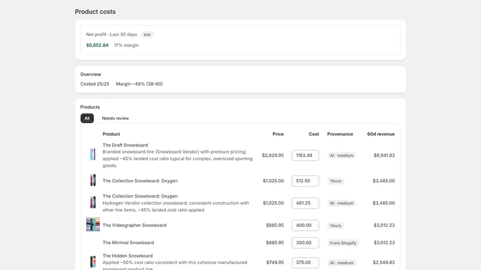Click the 60d revenue column header
Screen dimensions: 481x270
[381, 134]
